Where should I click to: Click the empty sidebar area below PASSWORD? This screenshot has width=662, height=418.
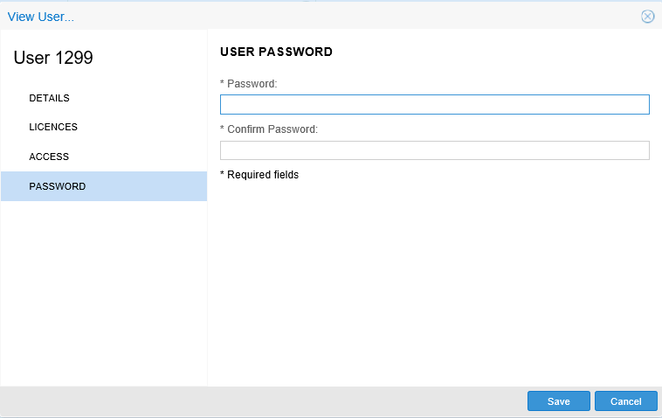coord(103,289)
